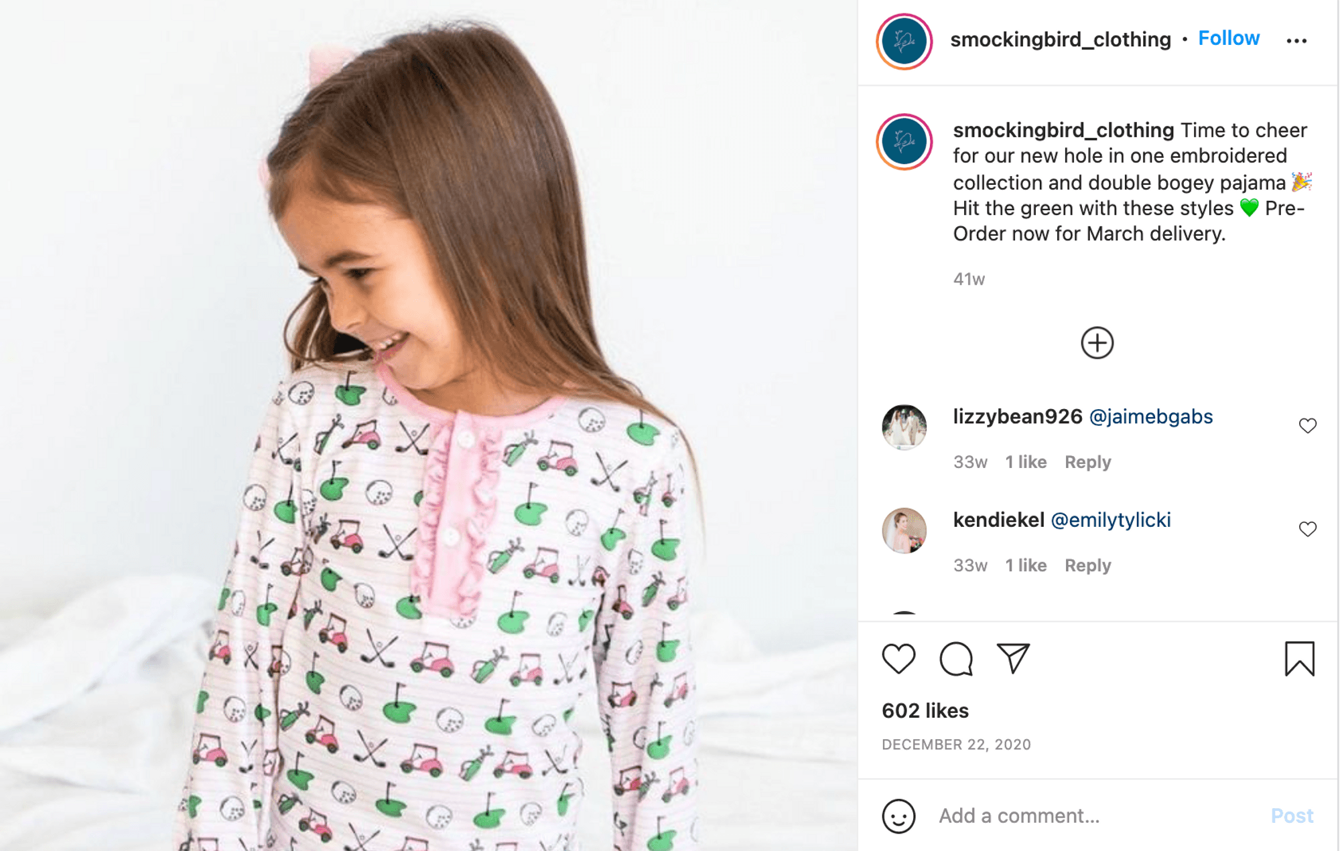The image size is (1340, 851).
Task: View lizzybean926's profile avatar
Action: click(904, 427)
